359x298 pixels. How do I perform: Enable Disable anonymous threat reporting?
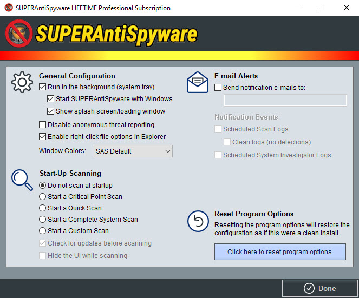coord(42,124)
